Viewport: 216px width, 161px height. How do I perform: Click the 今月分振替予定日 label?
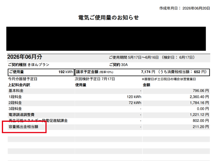23,79
